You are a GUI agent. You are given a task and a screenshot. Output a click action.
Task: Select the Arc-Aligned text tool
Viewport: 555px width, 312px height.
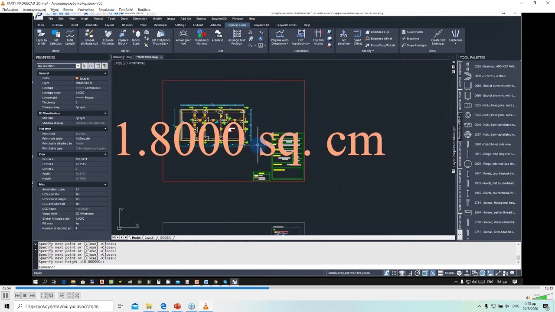[x=183, y=38]
